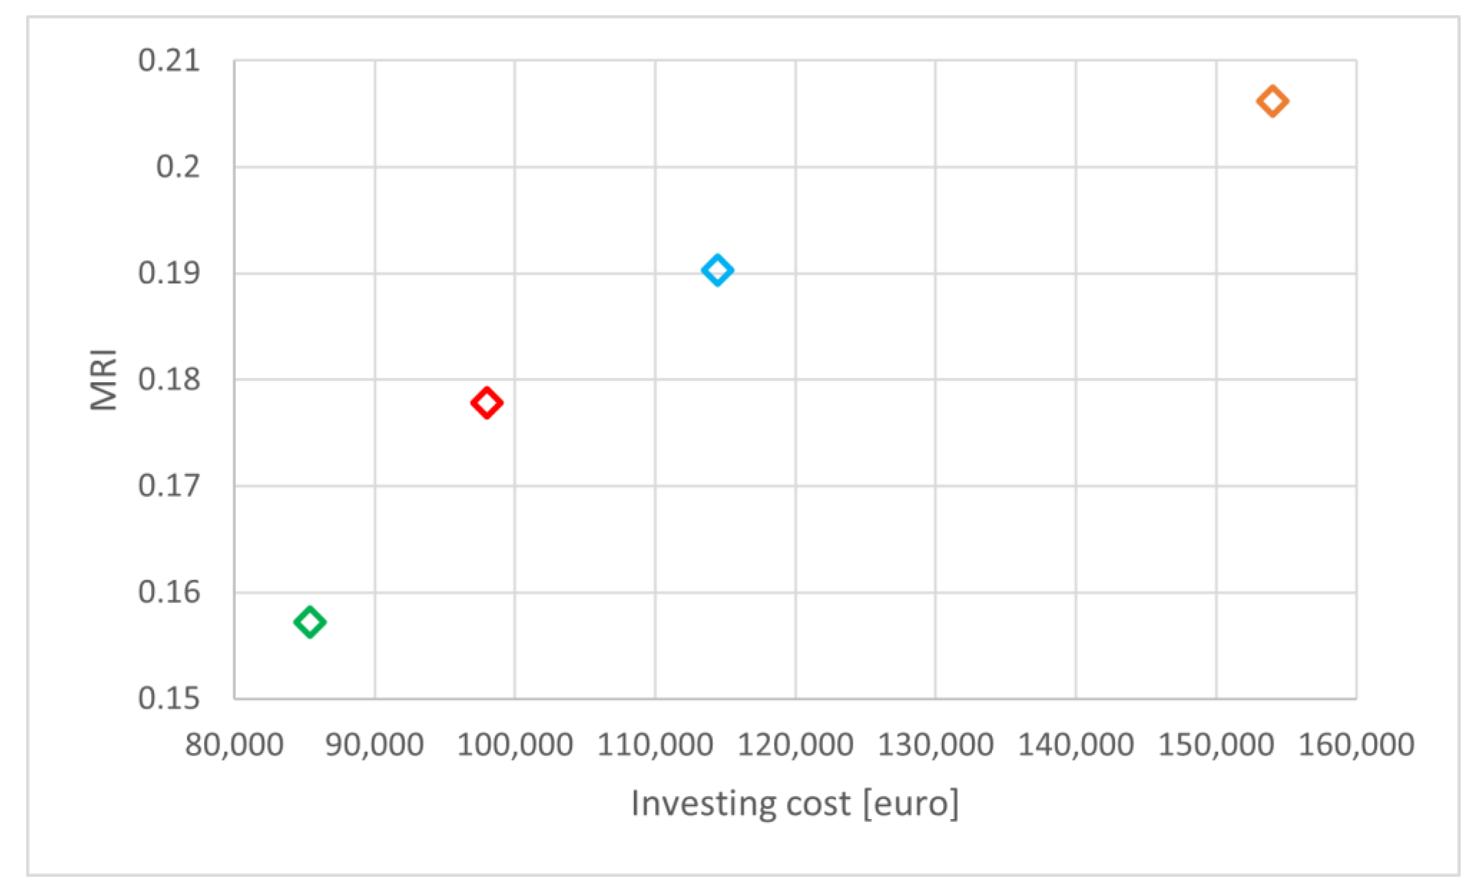Select the 100,000 x-axis label
The image size is (1483, 892).
coord(515,745)
